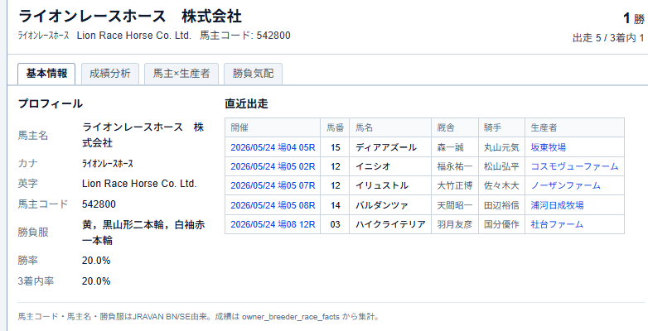Click trainer name 羽月友彦
648x331 pixels.
(455, 224)
